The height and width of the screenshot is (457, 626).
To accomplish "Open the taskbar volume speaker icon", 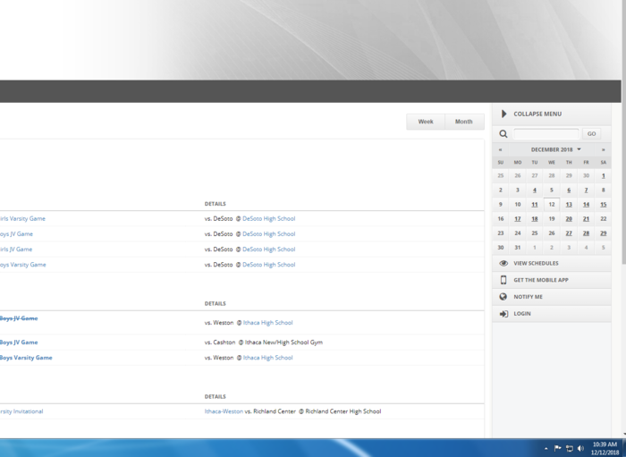I will 581,449.
